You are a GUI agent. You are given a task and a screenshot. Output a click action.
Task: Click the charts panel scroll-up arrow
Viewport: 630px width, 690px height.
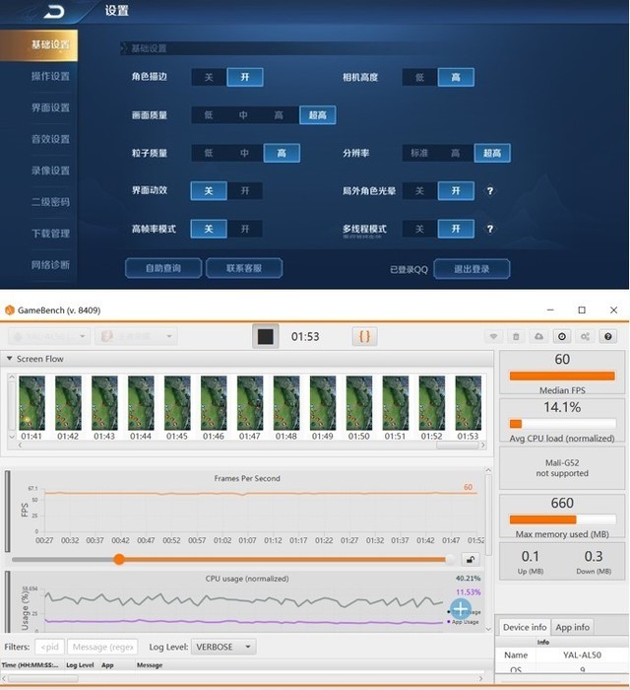pyautogui.click(x=488, y=470)
